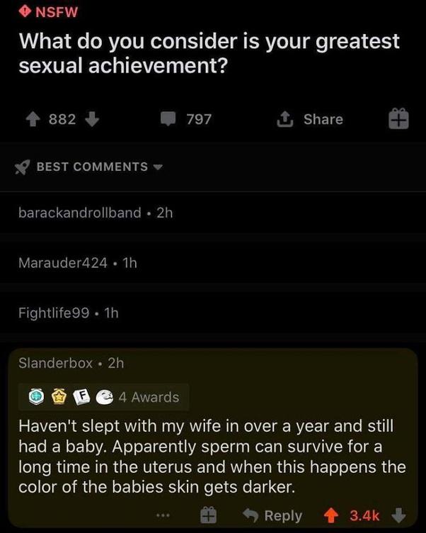This screenshot has height=533, width=426.
Task: Open the post title about greatest achievement
Action: [x=209, y=54]
